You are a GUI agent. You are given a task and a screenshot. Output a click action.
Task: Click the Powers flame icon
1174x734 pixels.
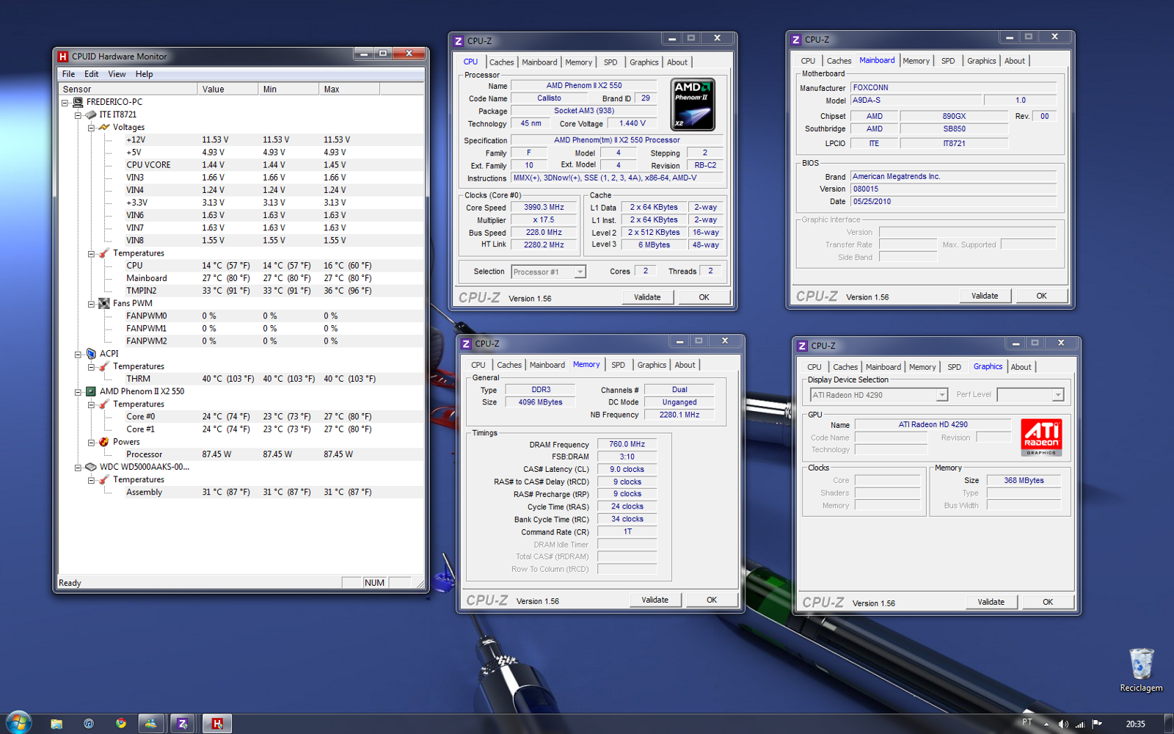coord(104,442)
